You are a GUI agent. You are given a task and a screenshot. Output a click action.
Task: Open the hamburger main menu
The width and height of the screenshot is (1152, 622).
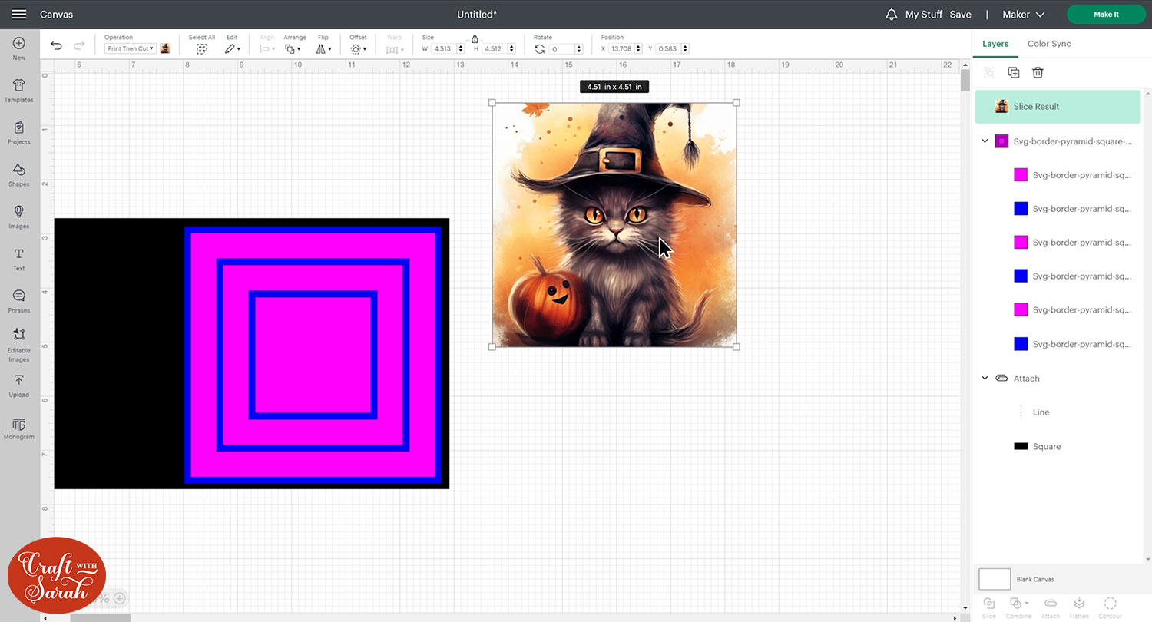[x=19, y=15]
